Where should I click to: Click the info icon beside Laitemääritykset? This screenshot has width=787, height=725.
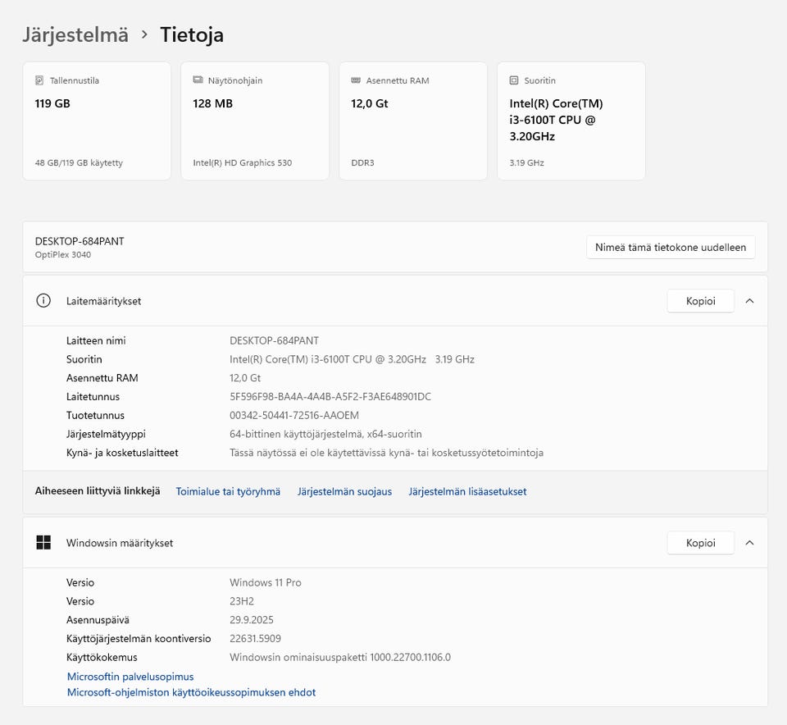(x=43, y=301)
